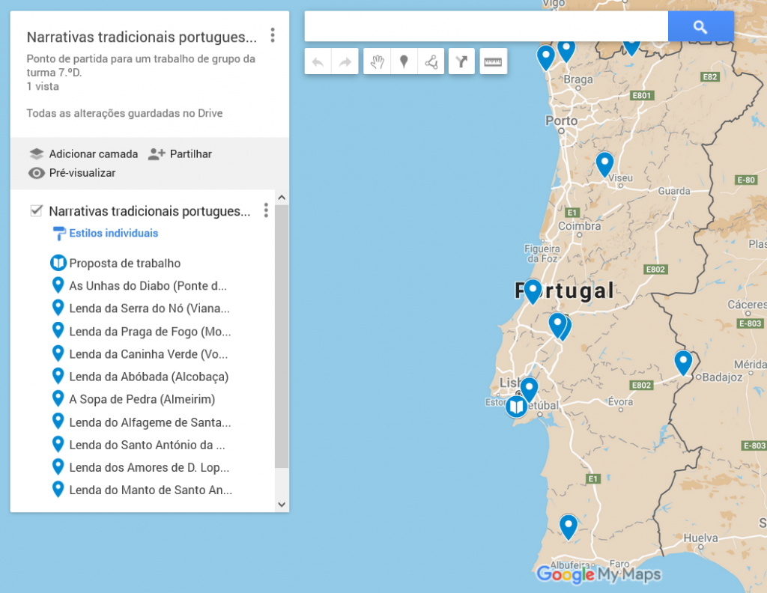
Task: Click the undo arrow button
Action: (x=318, y=62)
